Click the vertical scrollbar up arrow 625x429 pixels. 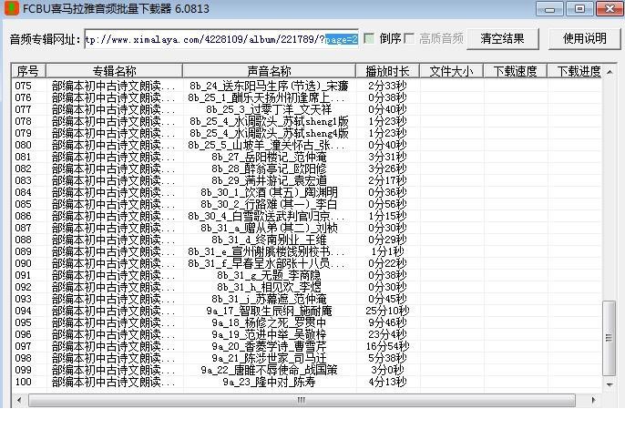610,72
